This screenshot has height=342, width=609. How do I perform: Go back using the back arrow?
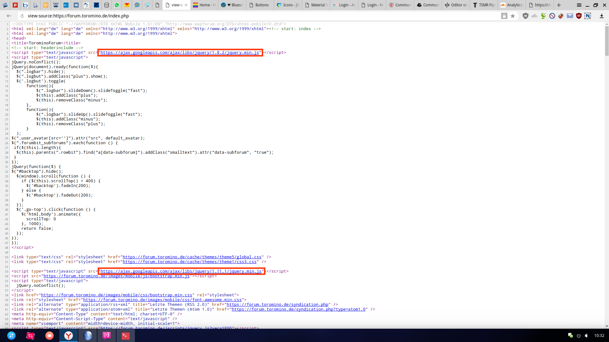(x=9, y=16)
